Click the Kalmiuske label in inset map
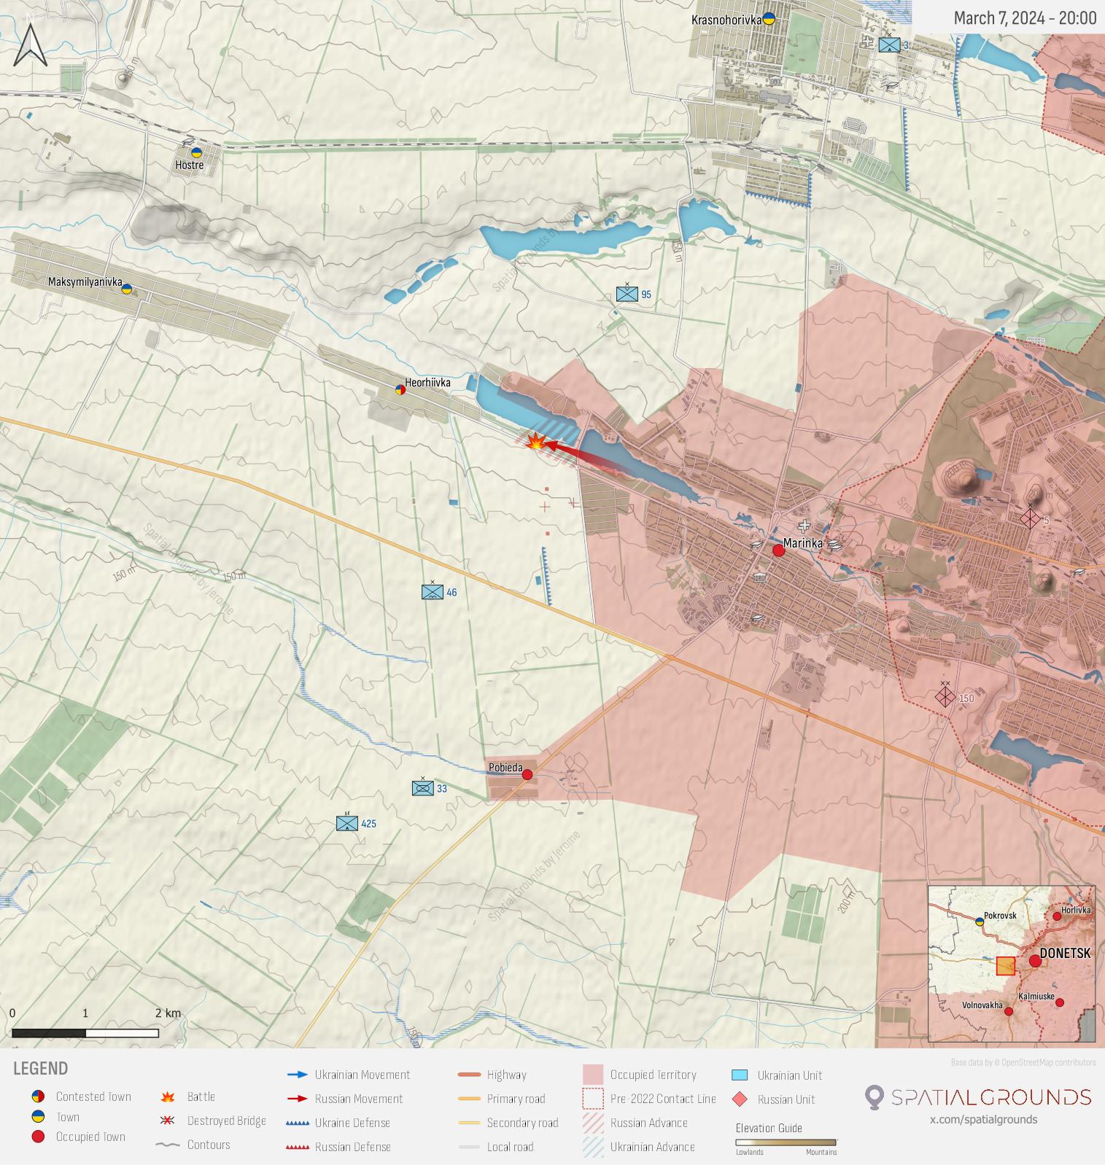 pyautogui.click(x=1036, y=996)
